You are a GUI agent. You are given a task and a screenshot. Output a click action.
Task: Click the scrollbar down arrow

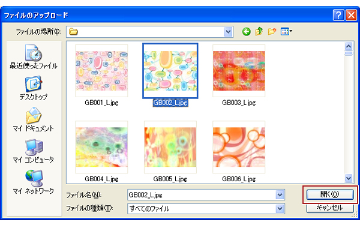[349, 178]
